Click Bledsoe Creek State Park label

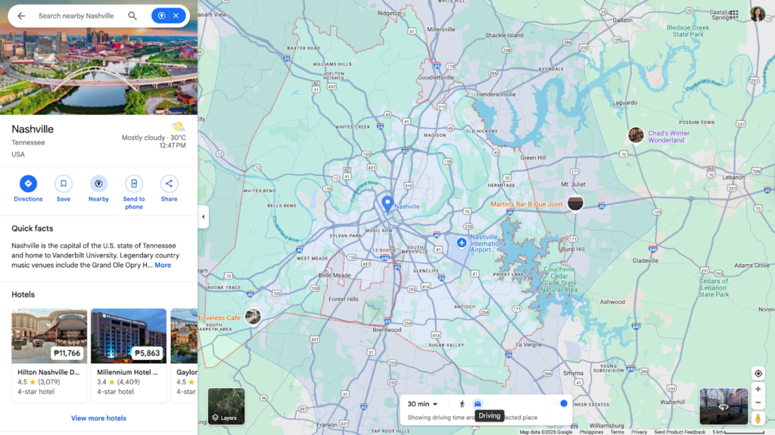pos(687,31)
